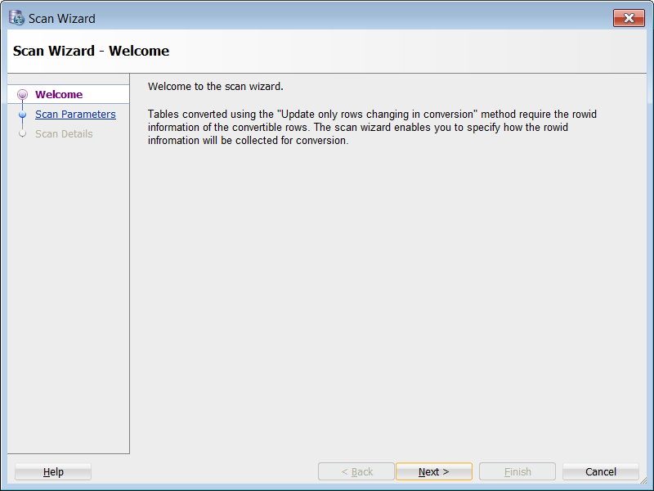This screenshot has height=491, width=654.
Task: Open the Scan Parameters step link
Action: click(x=75, y=115)
